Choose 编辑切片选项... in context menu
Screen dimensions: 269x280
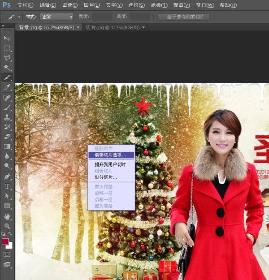[x=111, y=155]
